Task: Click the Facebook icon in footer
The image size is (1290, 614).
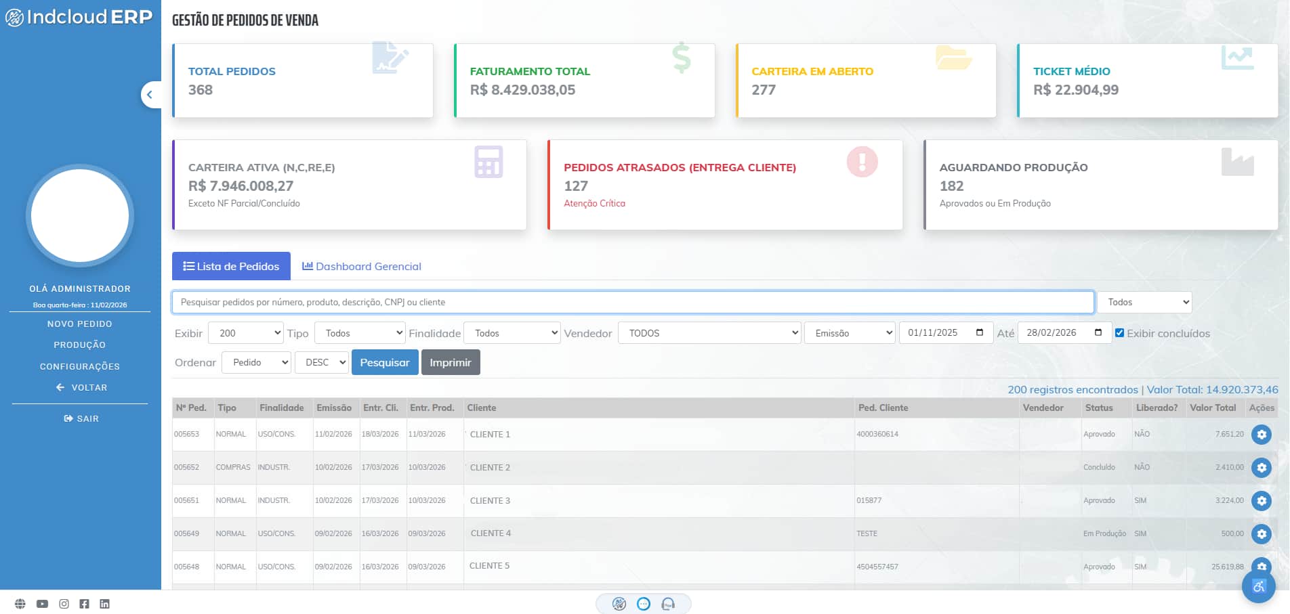Action: coord(84,604)
